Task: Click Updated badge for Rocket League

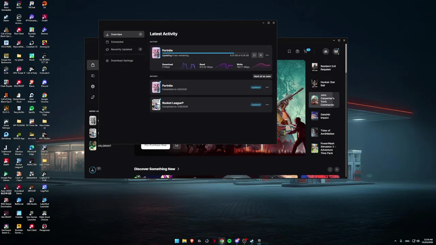Action: tap(256, 104)
